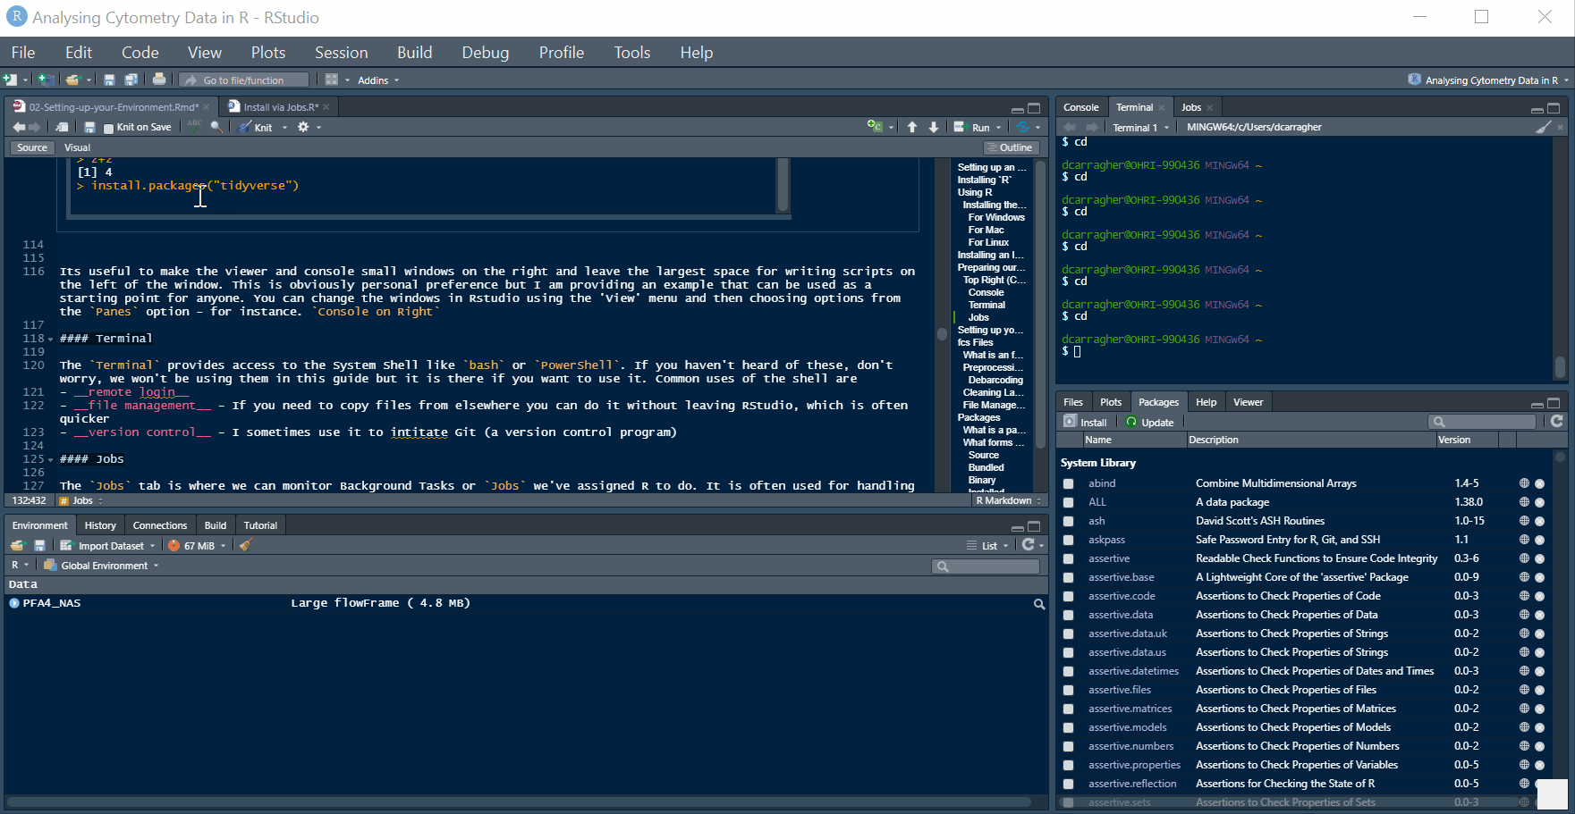Viewport: 1575px width, 814px height.
Task: Navigate back in source editor arrow
Action: tap(18, 127)
